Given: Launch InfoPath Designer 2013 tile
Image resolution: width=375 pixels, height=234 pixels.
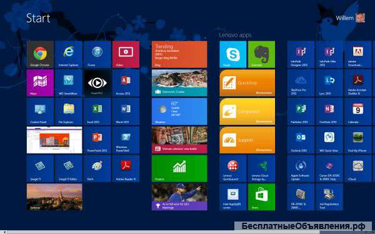Looking at the screenshot, I should 301,54.
